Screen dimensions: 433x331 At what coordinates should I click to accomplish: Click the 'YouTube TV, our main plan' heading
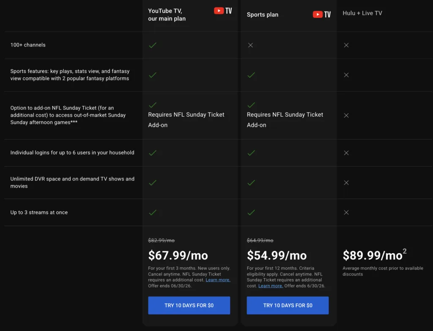(x=167, y=15)
